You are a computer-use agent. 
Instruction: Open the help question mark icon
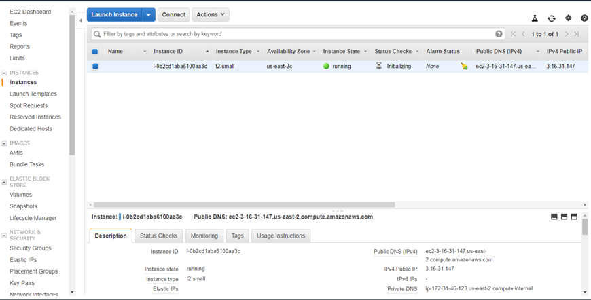tap(584, 18)
